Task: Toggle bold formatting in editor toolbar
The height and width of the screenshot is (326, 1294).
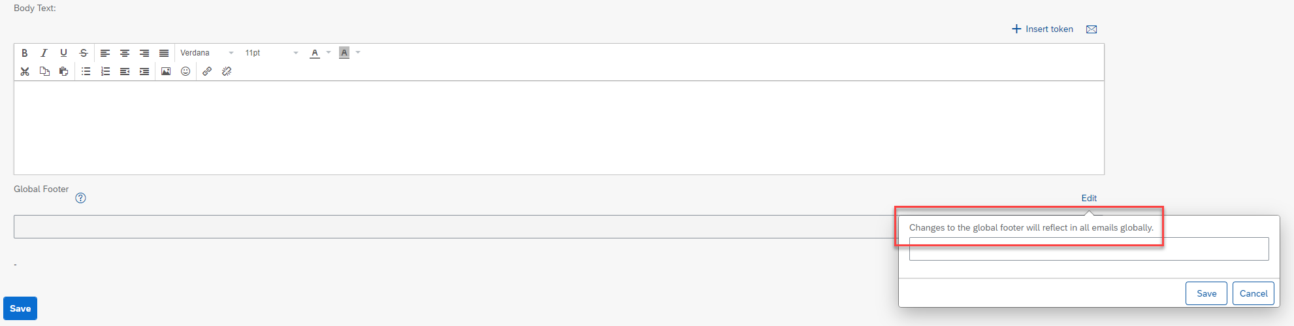Action: (x=25, y=53)
